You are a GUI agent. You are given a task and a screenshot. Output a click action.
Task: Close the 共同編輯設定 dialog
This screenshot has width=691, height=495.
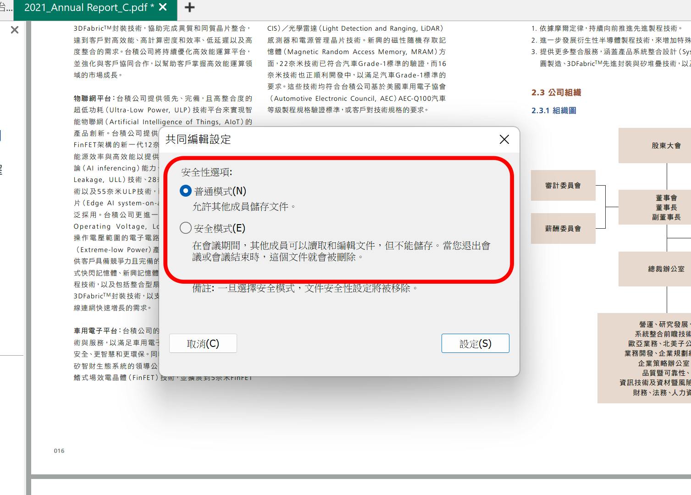click(x=504, y=139)
